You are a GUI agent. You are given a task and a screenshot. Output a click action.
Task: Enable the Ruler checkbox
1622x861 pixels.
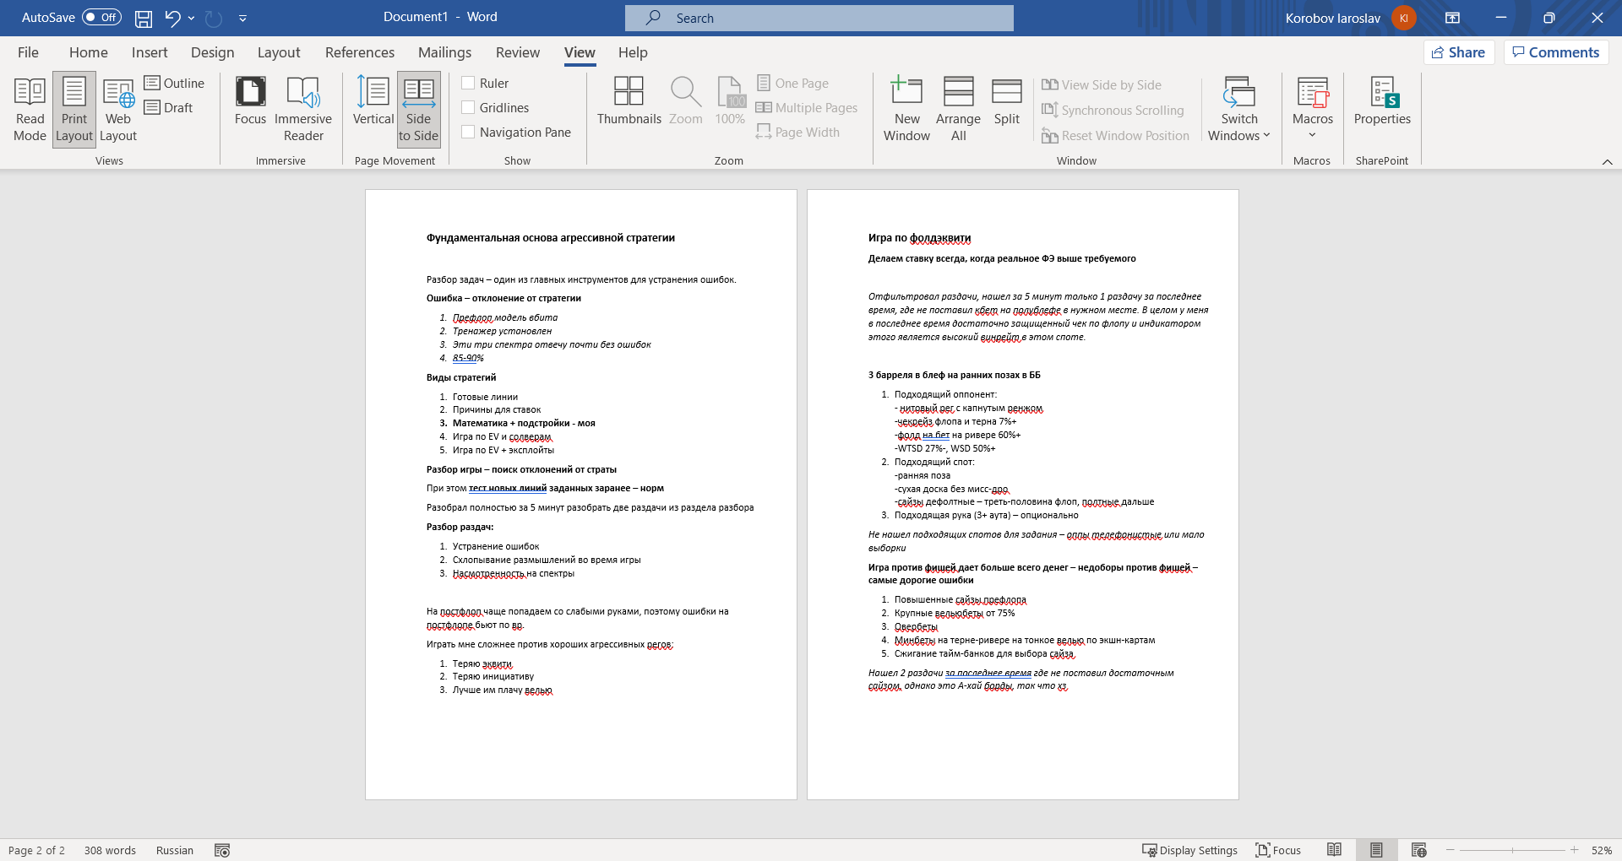468,83
